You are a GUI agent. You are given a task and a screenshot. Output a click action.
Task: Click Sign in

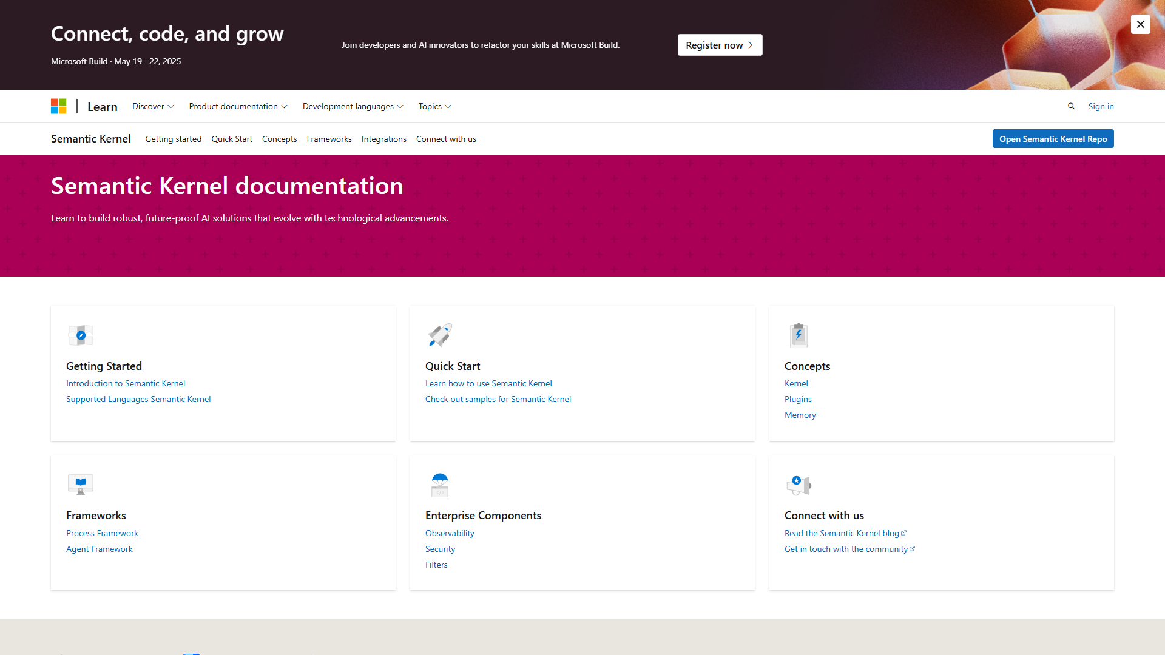[1101, 106]
